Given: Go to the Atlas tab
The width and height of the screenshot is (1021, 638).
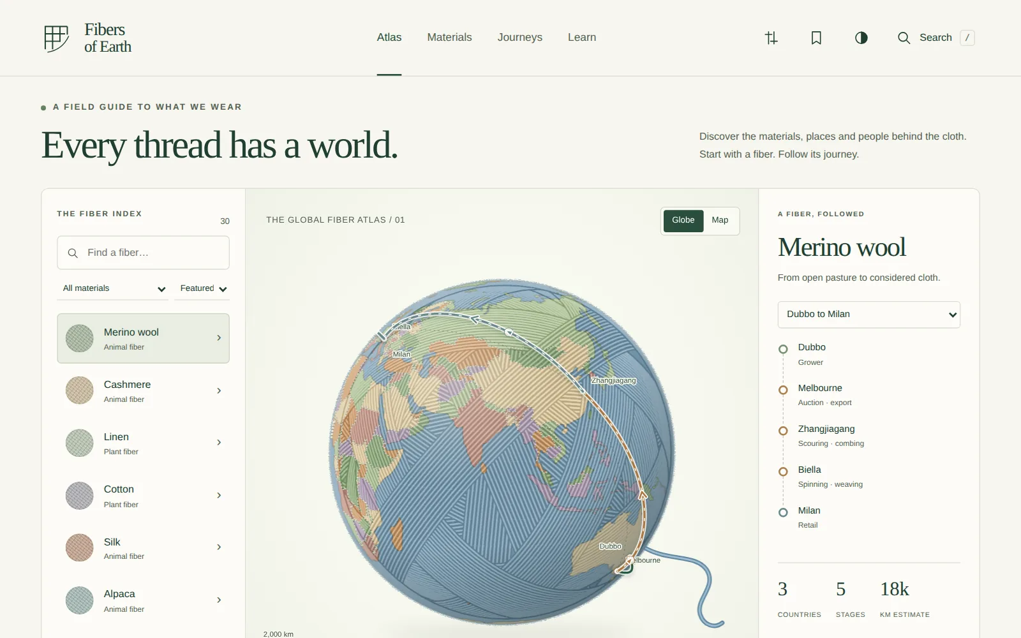Looking at the screenshot, I should 389,38.
